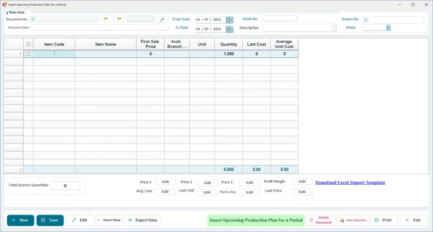The width and height of the screenshot is (433, 232).
Task: Sort by Item Code column header
Action: tap(54, 44)
